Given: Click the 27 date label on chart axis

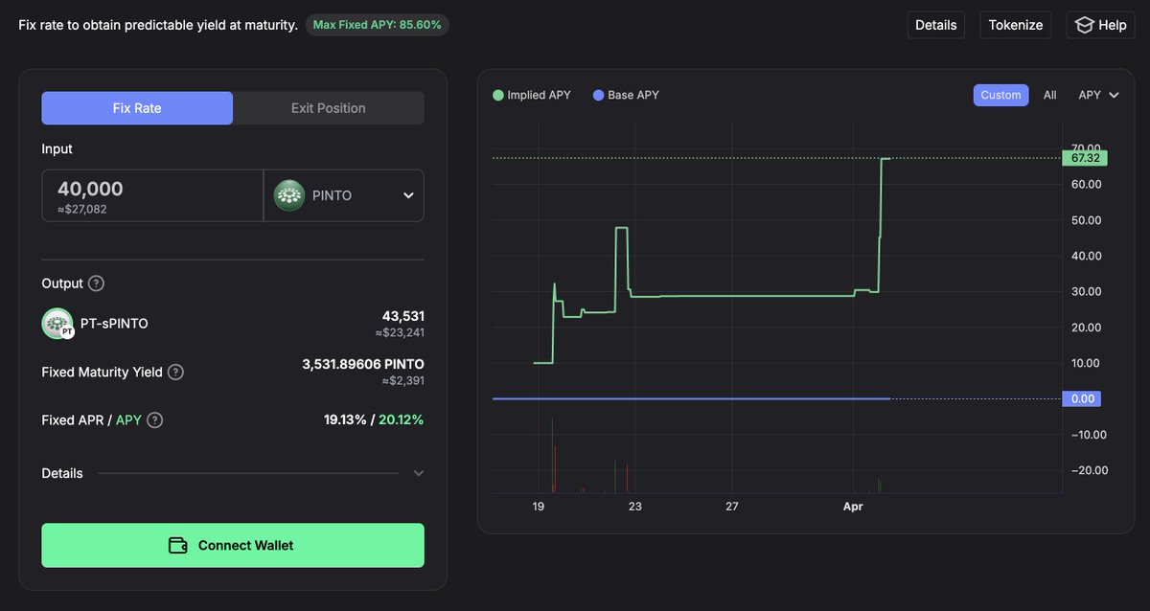Looking at the screenshot, I should (732, 507).
